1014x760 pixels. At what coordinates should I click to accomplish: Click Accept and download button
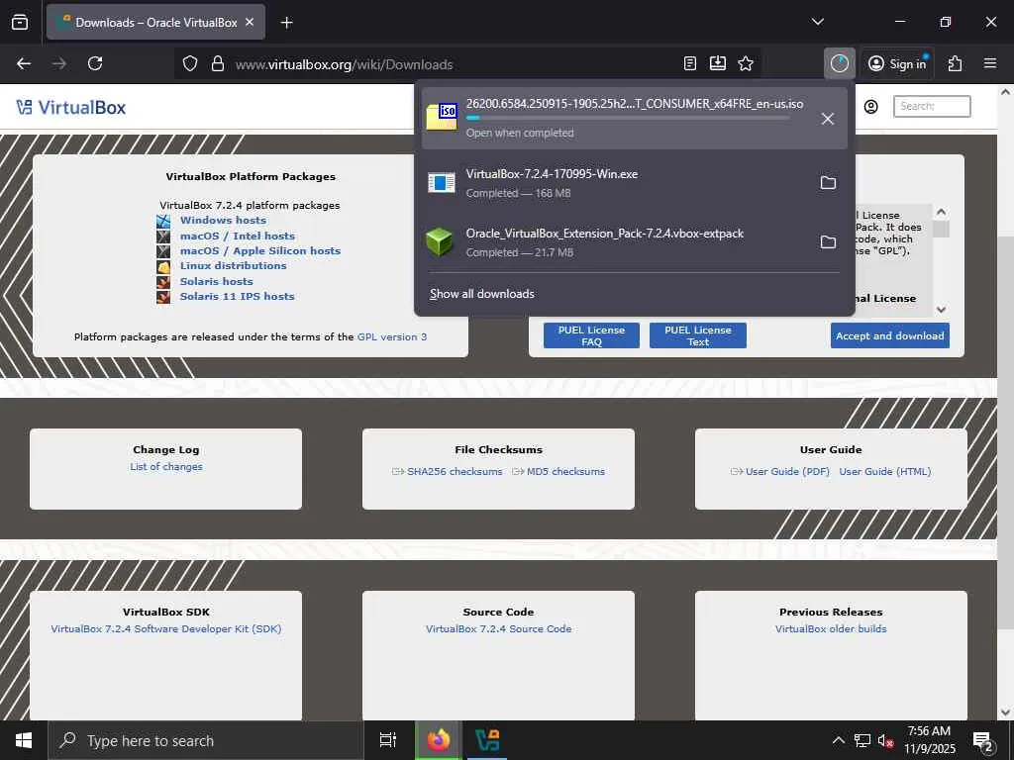[890, 335]
